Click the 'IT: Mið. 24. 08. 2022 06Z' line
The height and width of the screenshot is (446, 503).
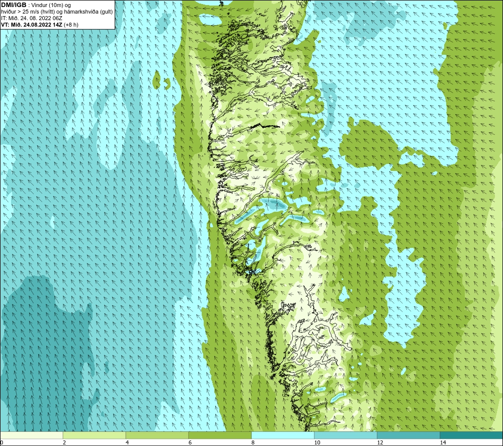[x=31, y=18]
